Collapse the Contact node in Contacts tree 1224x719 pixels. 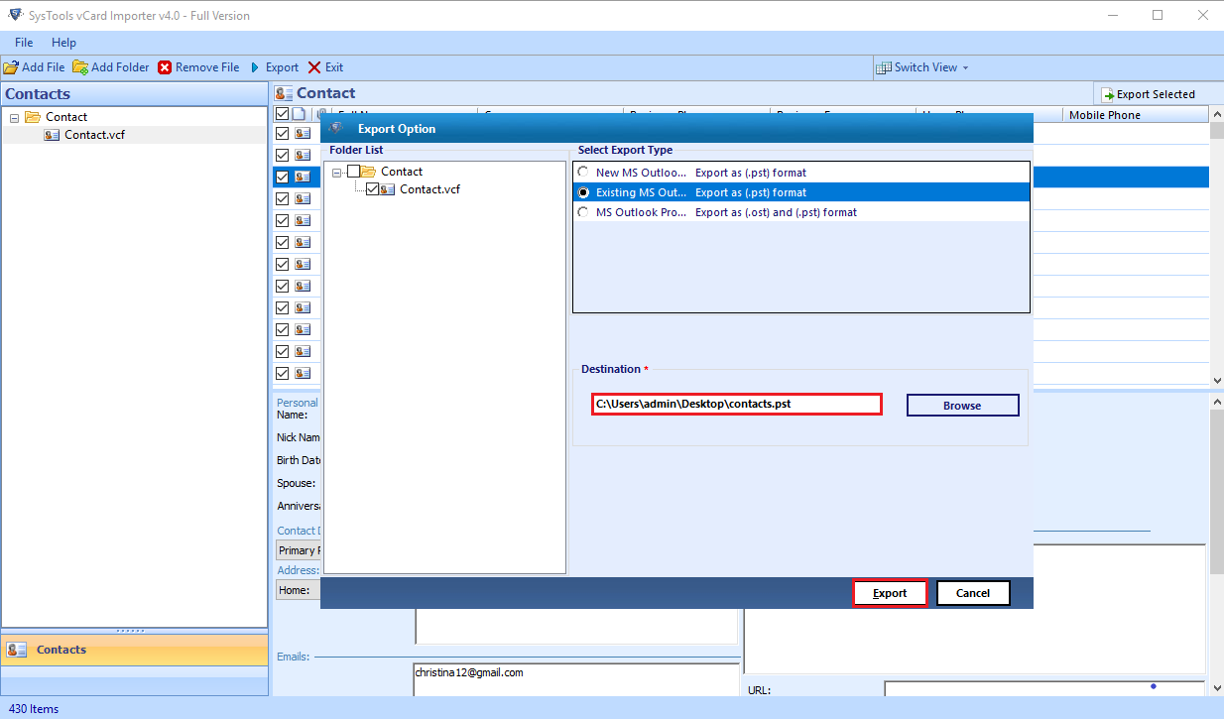(15, 117)
